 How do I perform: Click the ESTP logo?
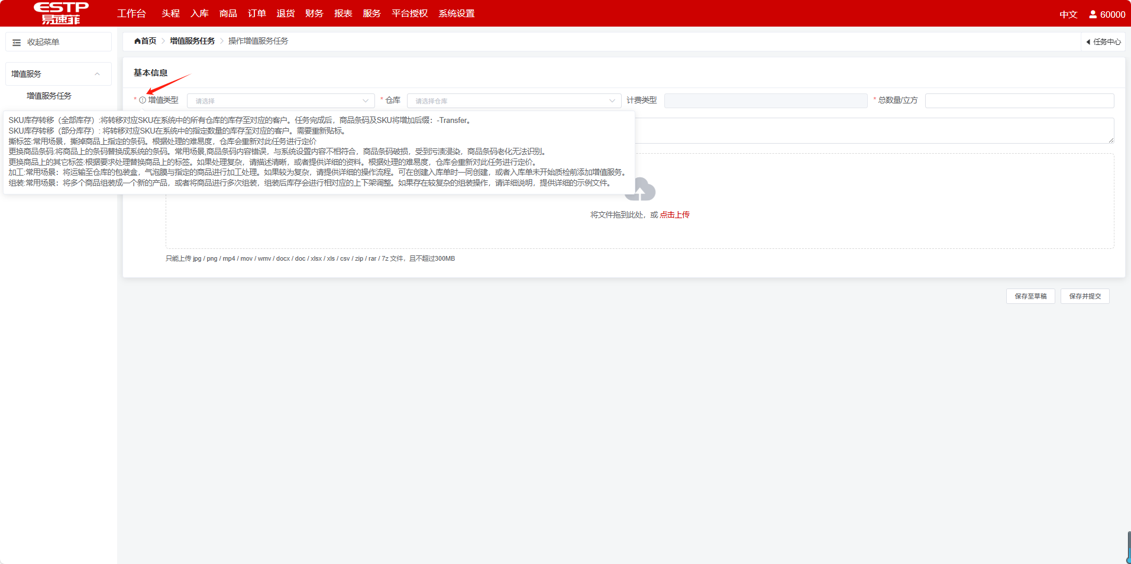61,13
